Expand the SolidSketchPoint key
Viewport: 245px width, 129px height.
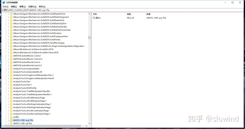click(9, 14)
